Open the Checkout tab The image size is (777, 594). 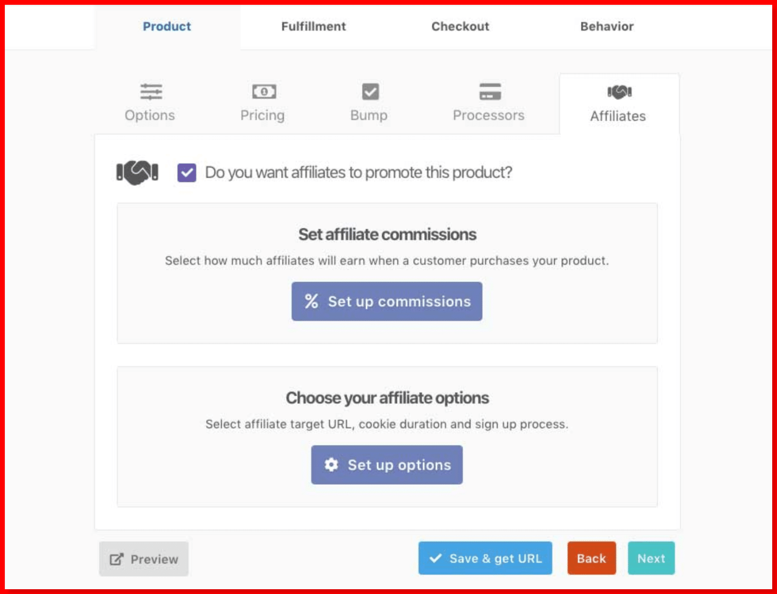coord(460,26)
